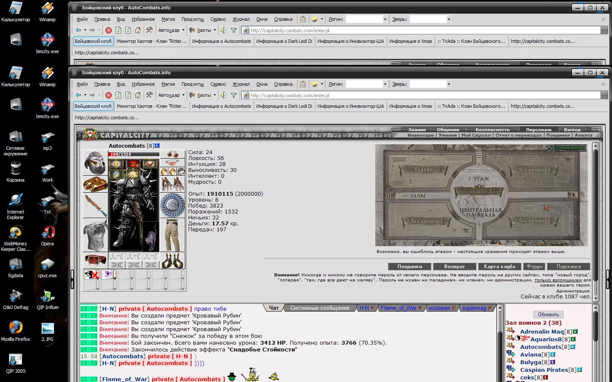The height and width of the screenshot is (382, 612).
Task: Close the H-N chat tab
Action: tap(372, 308)
